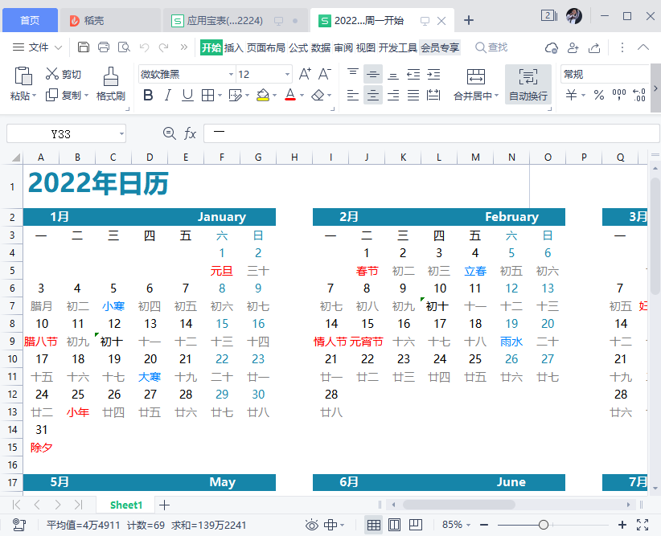
Task: Click the A+ increase font size button
Action: pos(304,72)
